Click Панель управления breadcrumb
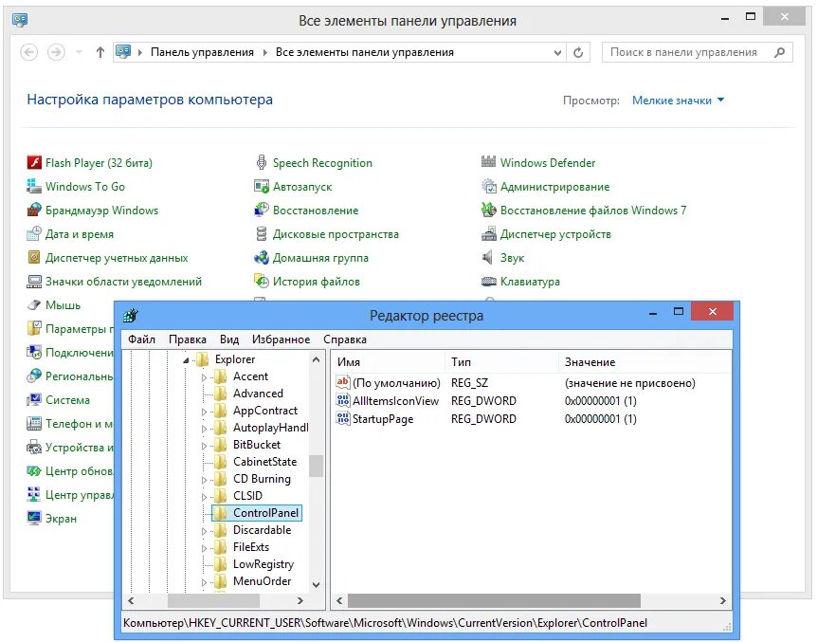This screenshot has width=817, height=642. (202, 52)
